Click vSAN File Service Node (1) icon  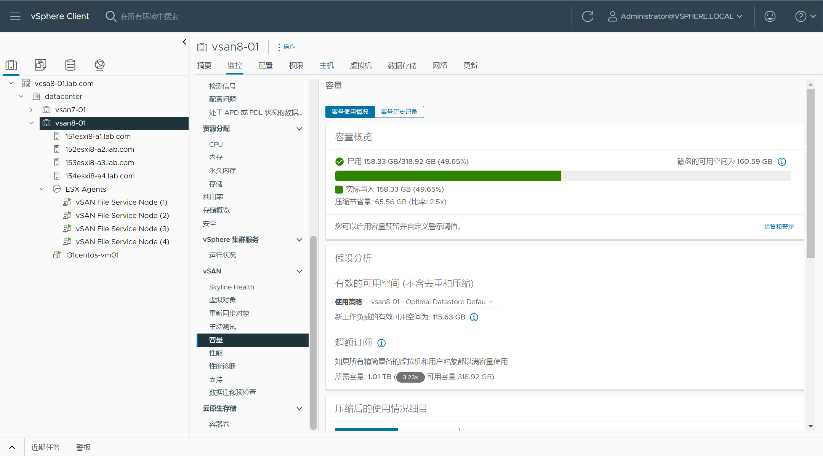click(67, 202)
